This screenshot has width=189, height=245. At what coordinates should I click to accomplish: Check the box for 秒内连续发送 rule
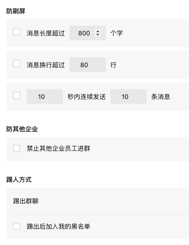[x=17, y=96]
